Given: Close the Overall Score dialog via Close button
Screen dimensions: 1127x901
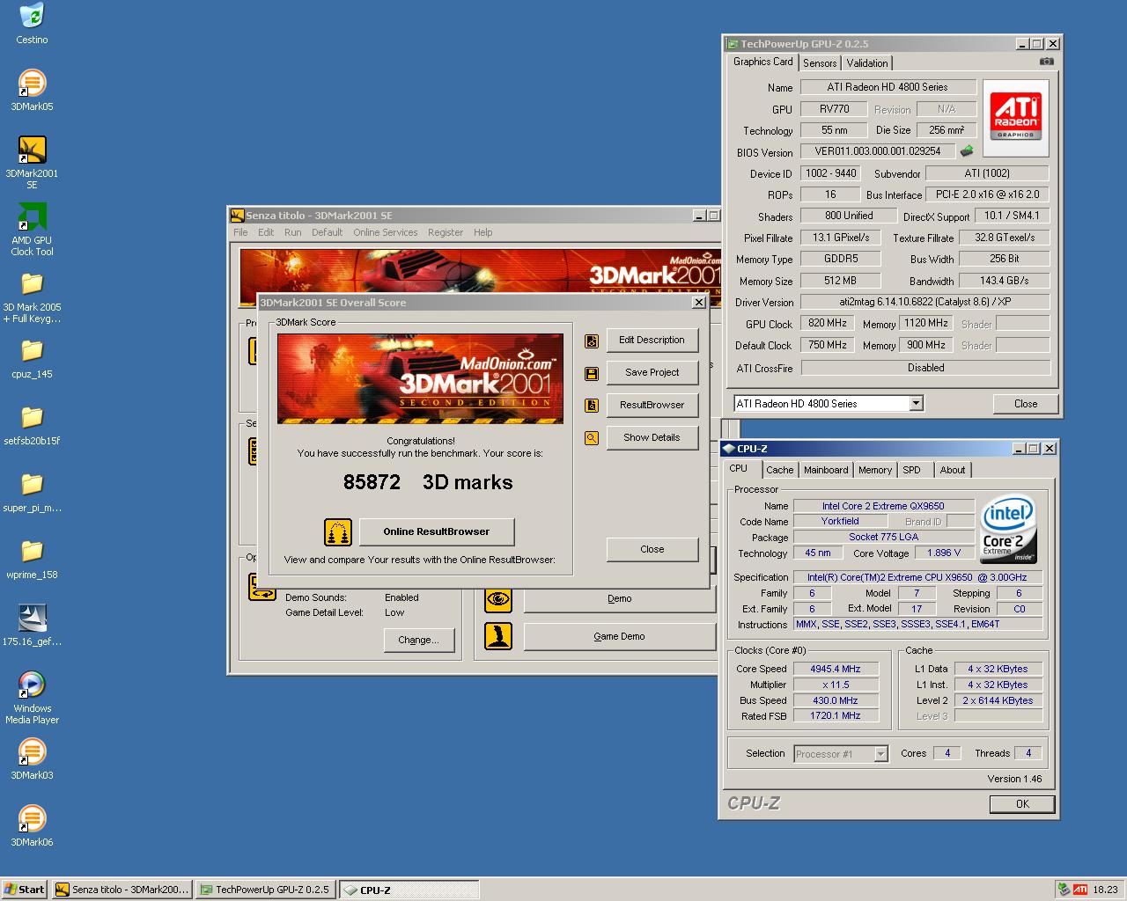Looking at the screenshot, I should point(652,549).
